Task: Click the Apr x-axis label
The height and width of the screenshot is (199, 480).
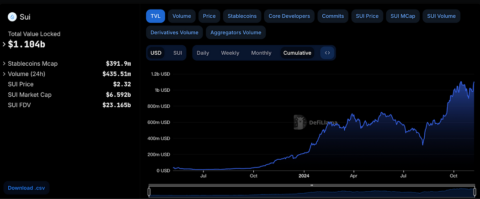Action: [354, 176]
